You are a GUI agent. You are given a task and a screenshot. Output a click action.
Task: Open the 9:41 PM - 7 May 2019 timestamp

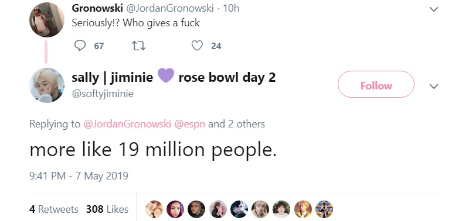[x=79, y=175]
